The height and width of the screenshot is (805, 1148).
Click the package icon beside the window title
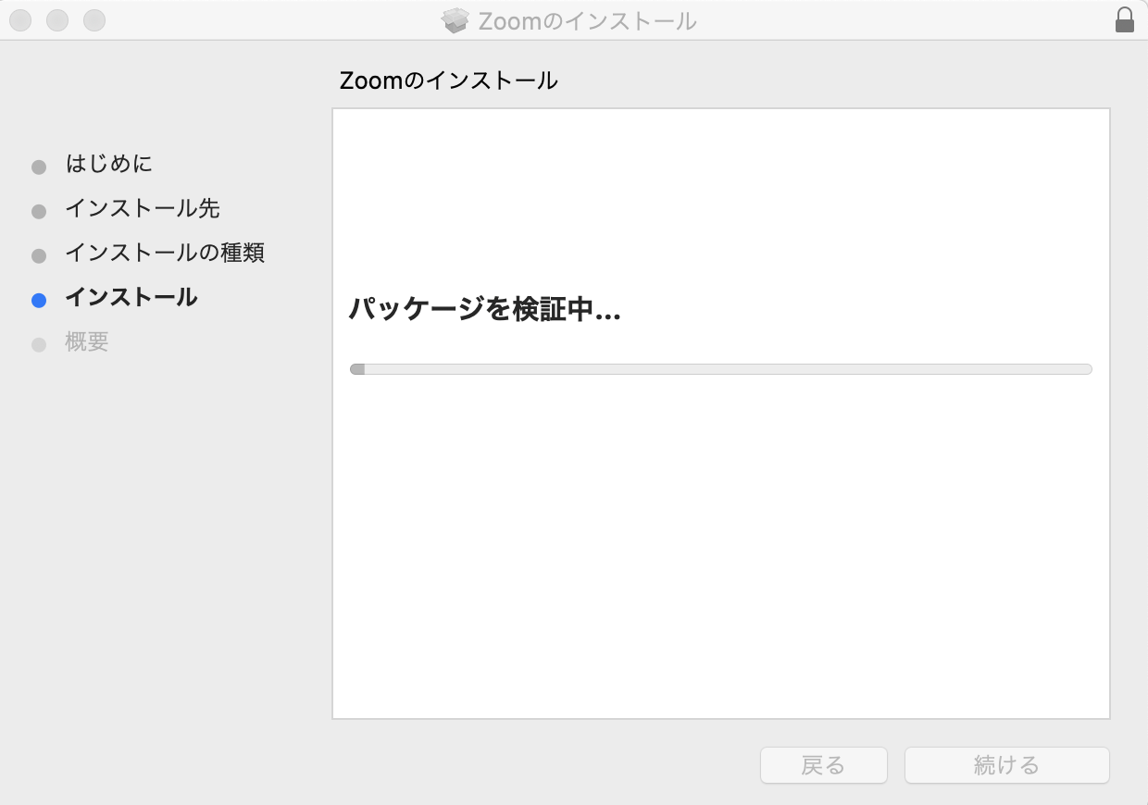455,20
